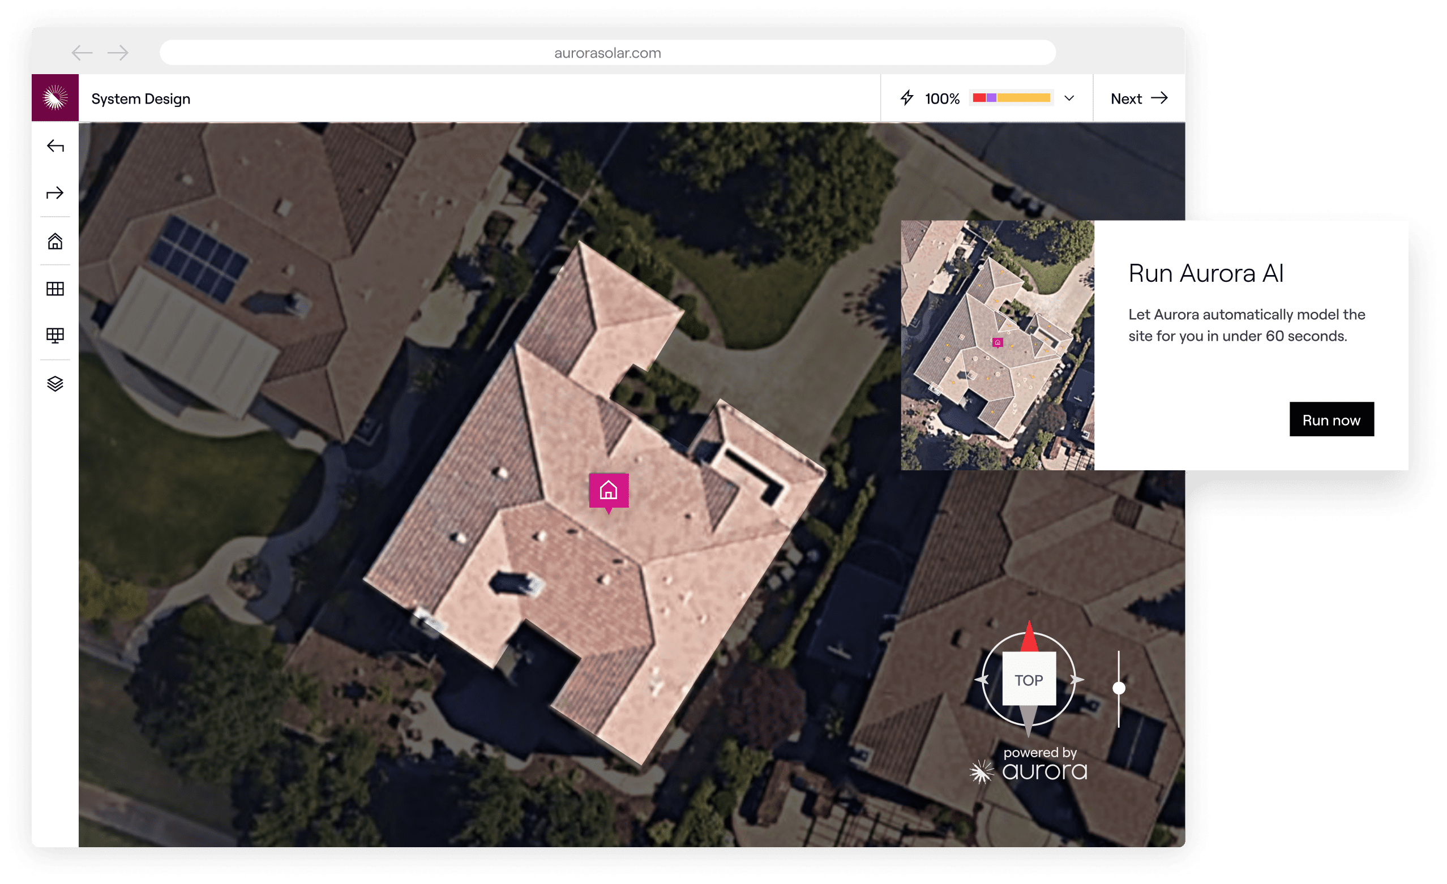Click the lightning bolt energy offset icon
The image size is (1447, 884).
907,98
